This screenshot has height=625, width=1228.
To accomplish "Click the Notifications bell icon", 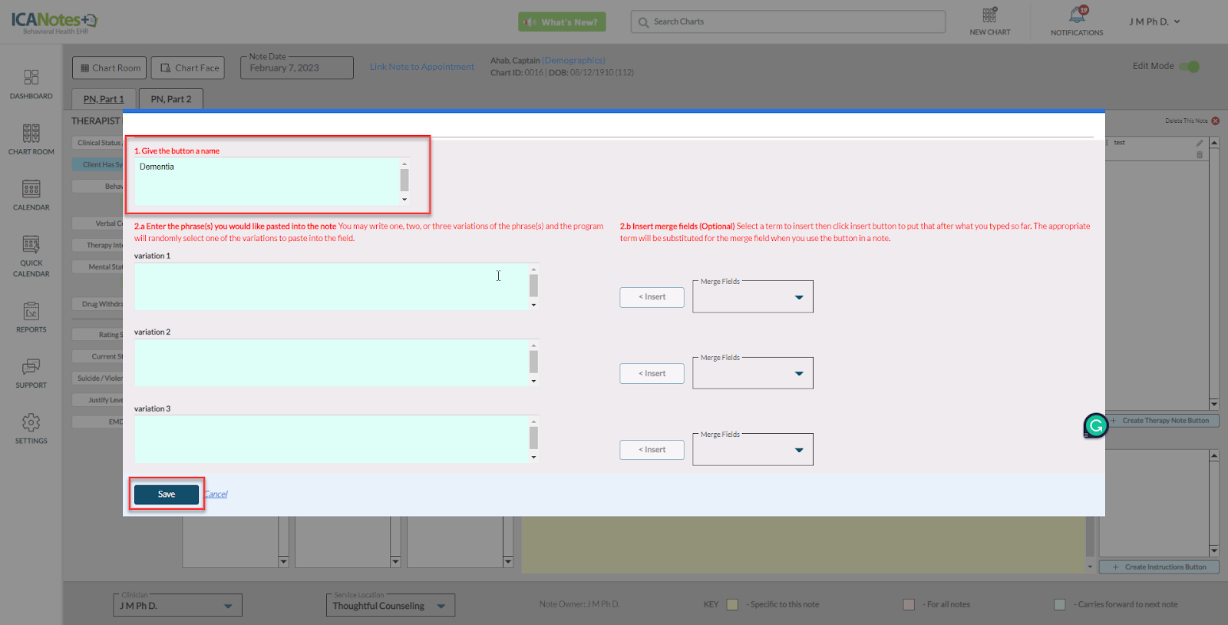I will pos(1077,15).
